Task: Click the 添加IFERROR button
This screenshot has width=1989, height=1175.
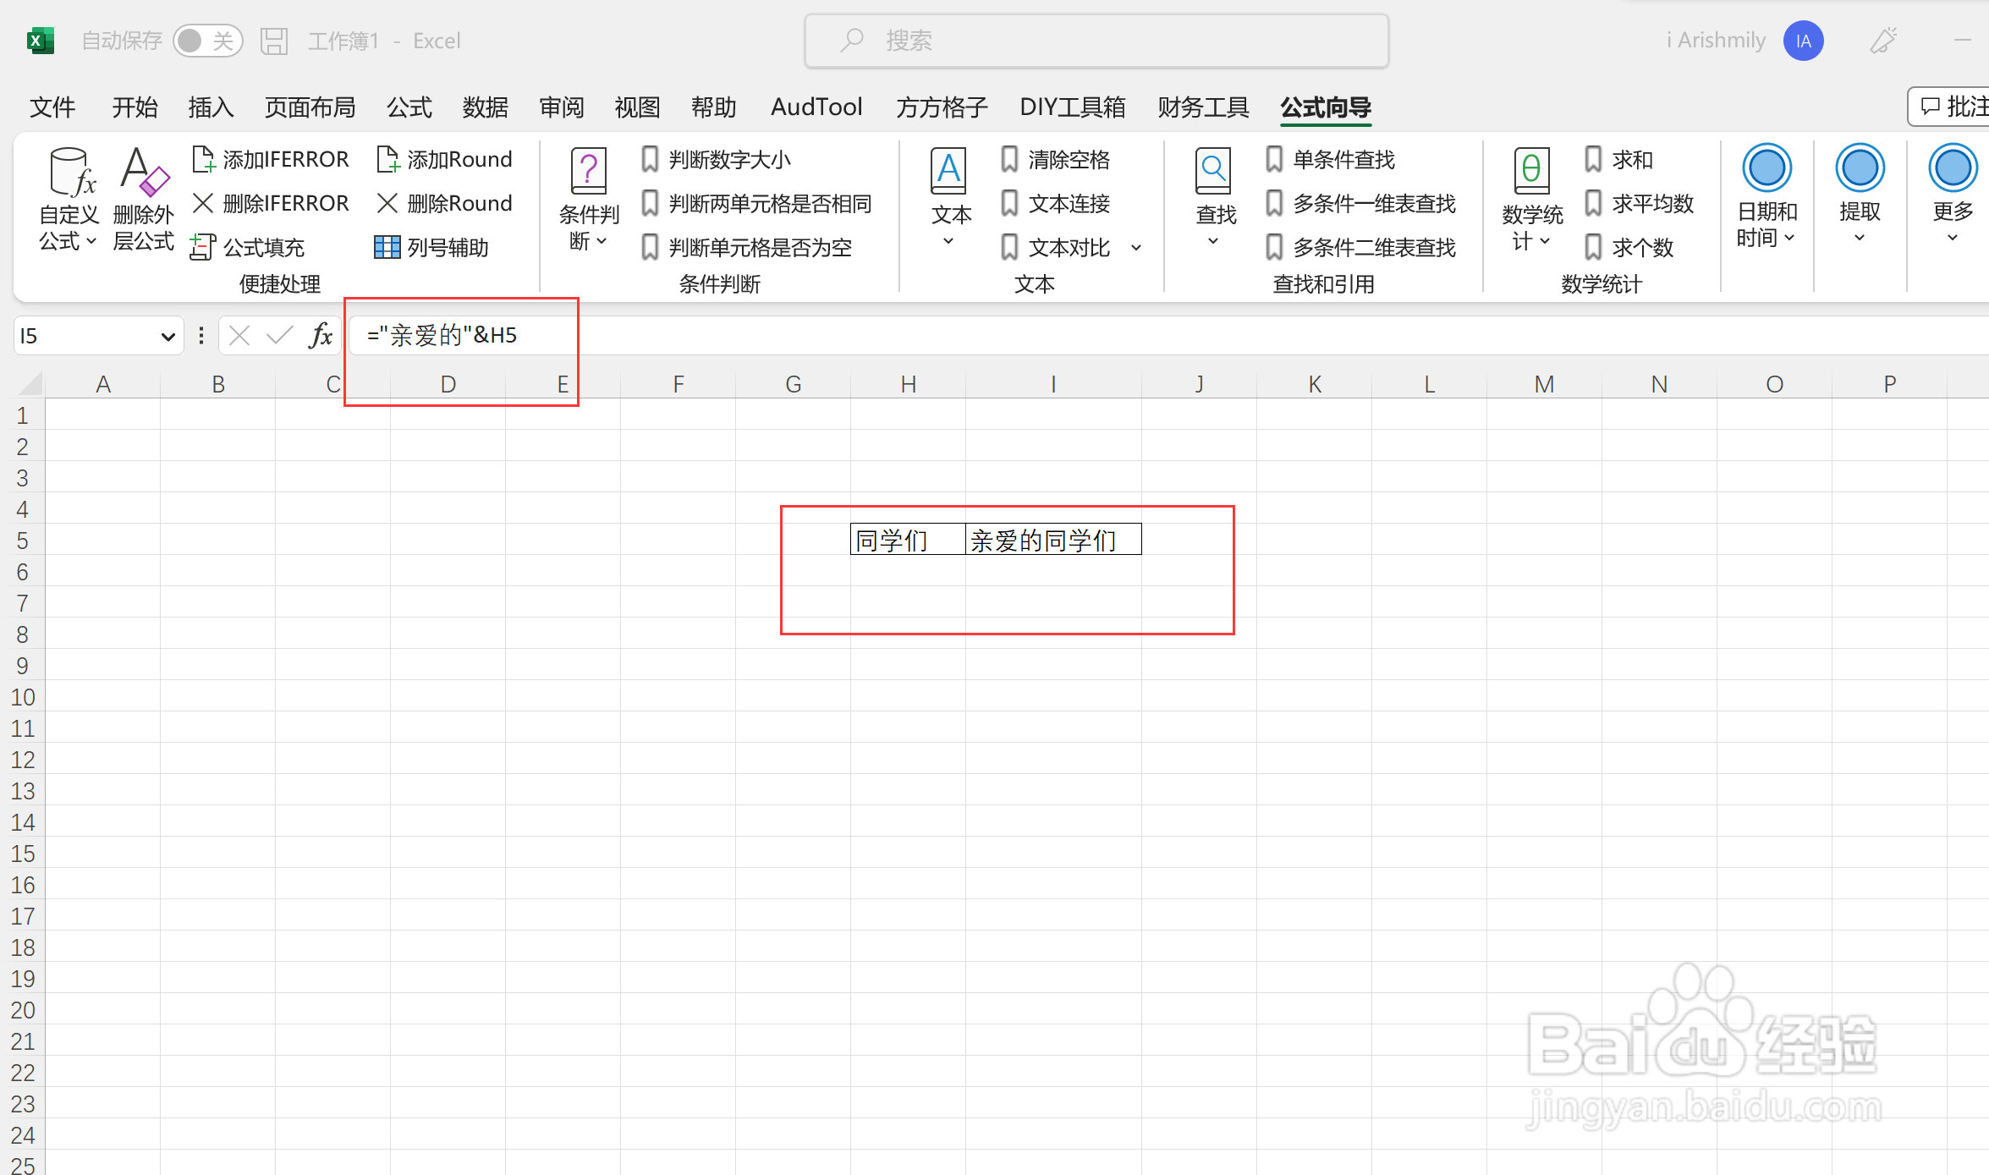Action: (x=271, y=159)
